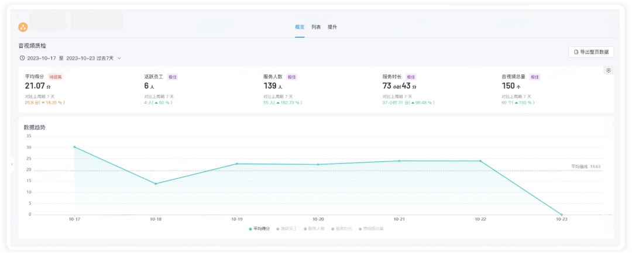Toggle the 平均得分 legend series
This screenshot has width=632, height=255.
pyautogui.click(x=259, y=229)
